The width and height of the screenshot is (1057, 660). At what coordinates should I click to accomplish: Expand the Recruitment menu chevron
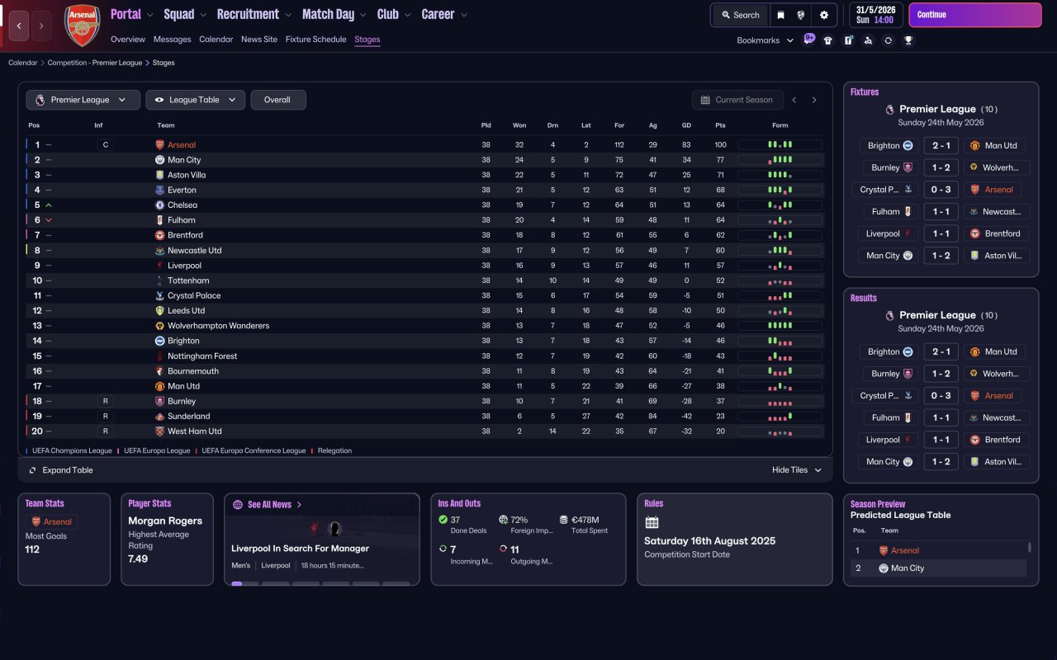[x=287, y=15]
